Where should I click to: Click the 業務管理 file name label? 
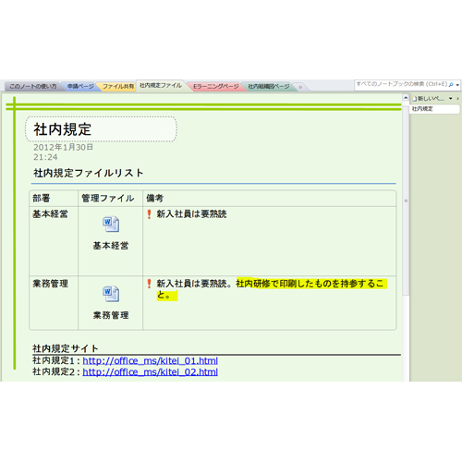tap(111, 315)
